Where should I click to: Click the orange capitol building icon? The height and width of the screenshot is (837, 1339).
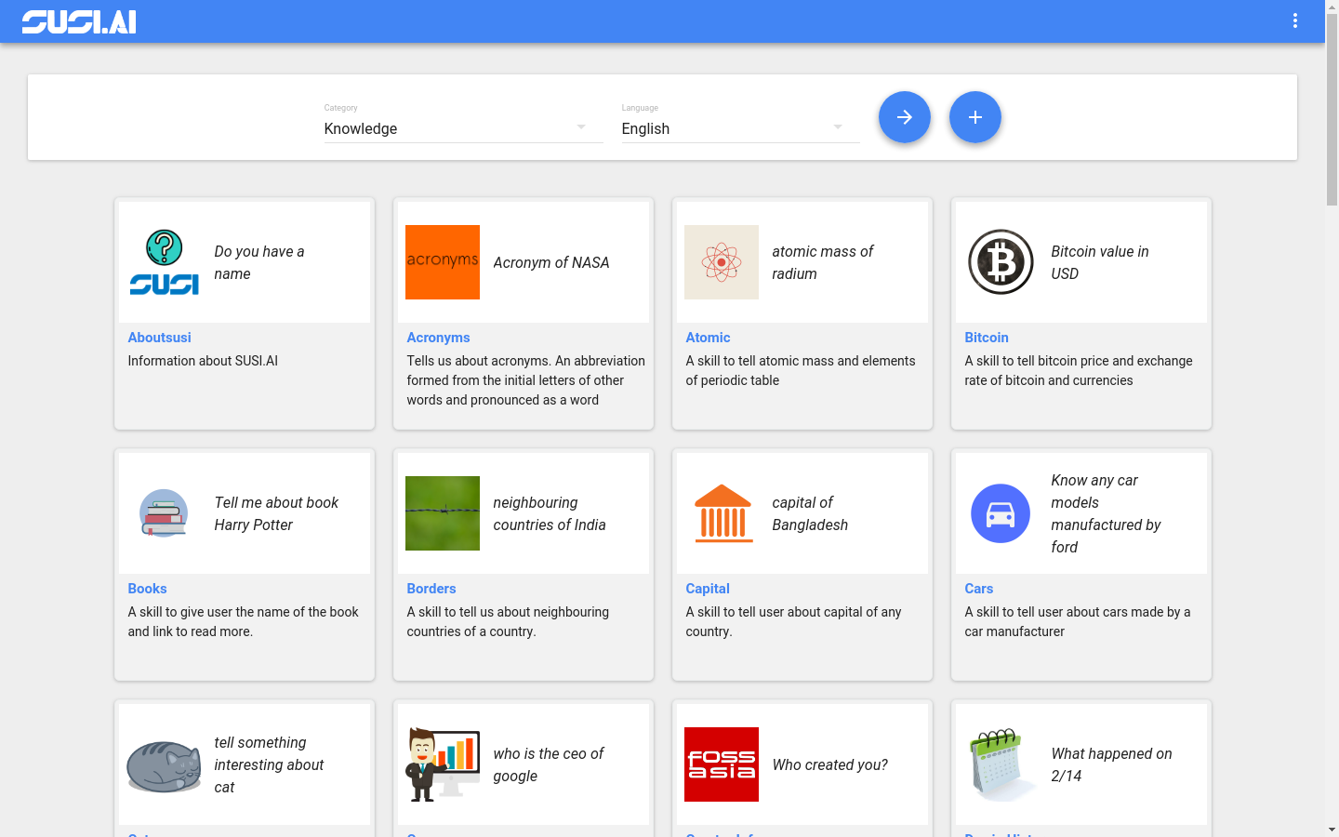722,513
